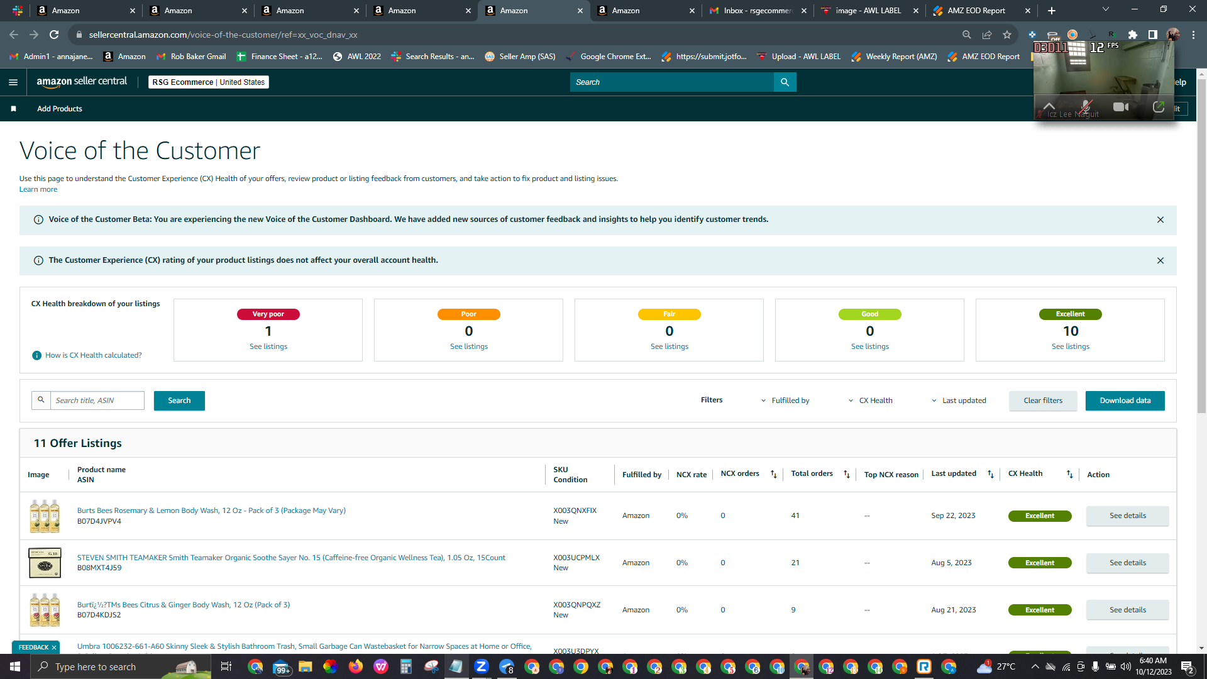Expand the Zoom overlay up-chevron

[x=1049, y=106]
